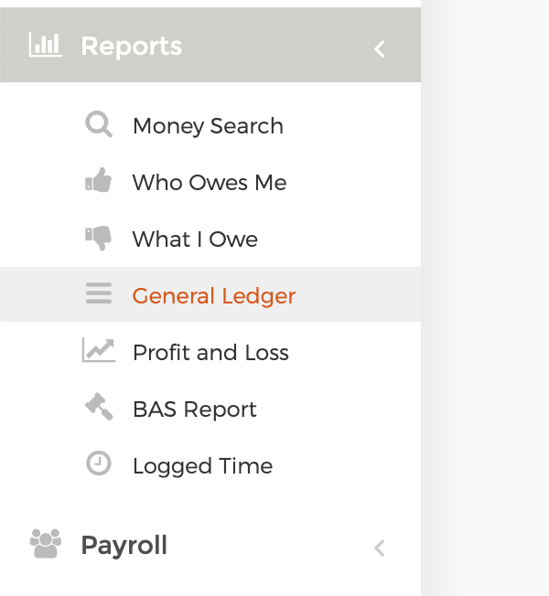
Task: Click the thumbs-up Who Owes Me icon
Action: click(98, 180)
